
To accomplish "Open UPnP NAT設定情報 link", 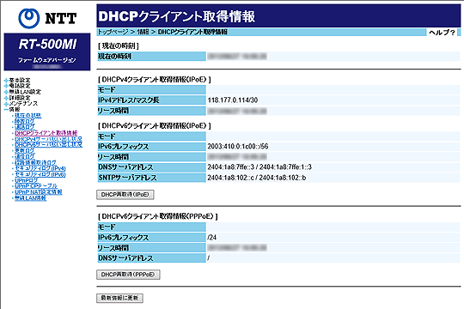I will (39, 192).
